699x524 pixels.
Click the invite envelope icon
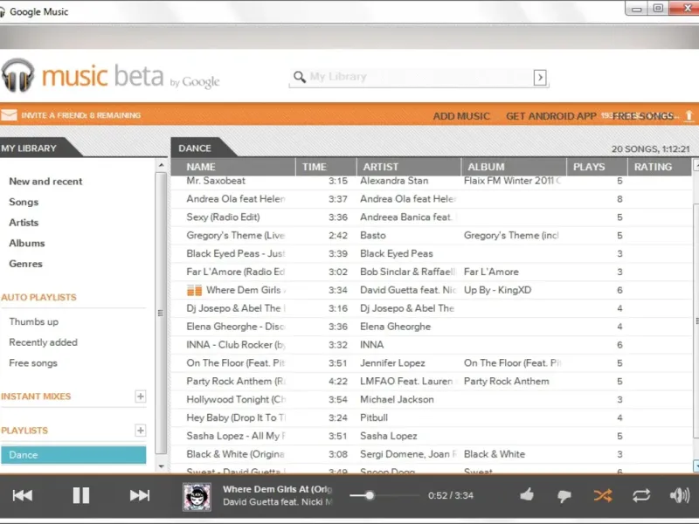tap(9, 115)
